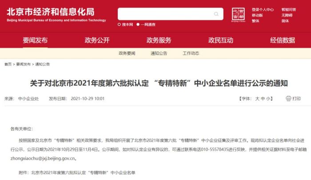Open 政务要闻 sub-navigation link
The width and height of the screenshot is (311, 180).
click(127, 53)
